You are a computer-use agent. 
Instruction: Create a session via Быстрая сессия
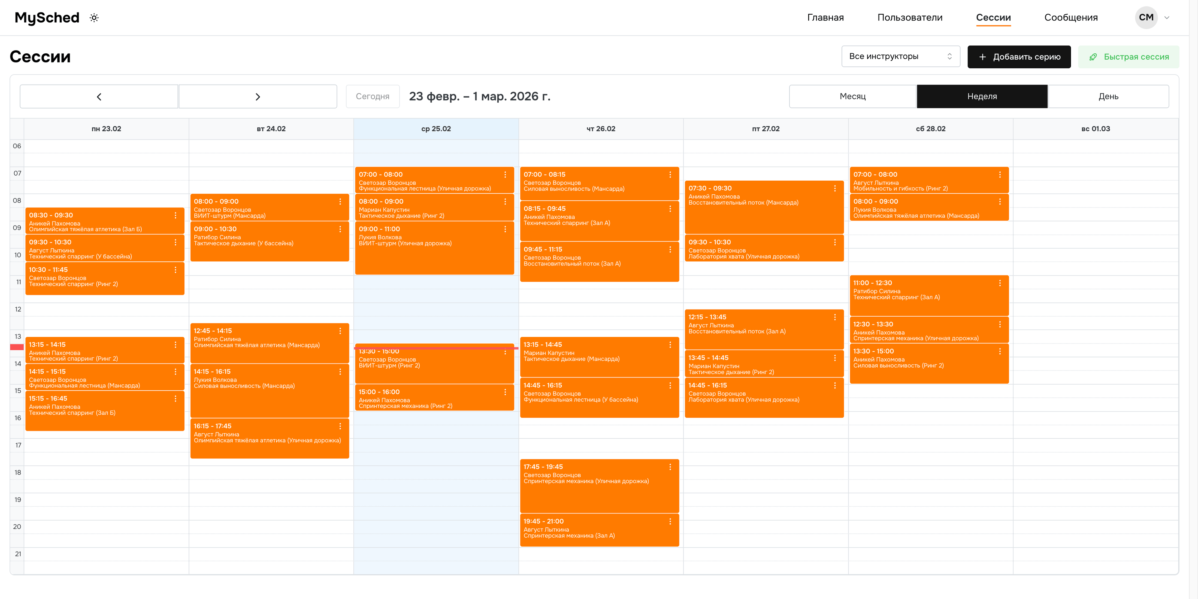(1129, 56)
